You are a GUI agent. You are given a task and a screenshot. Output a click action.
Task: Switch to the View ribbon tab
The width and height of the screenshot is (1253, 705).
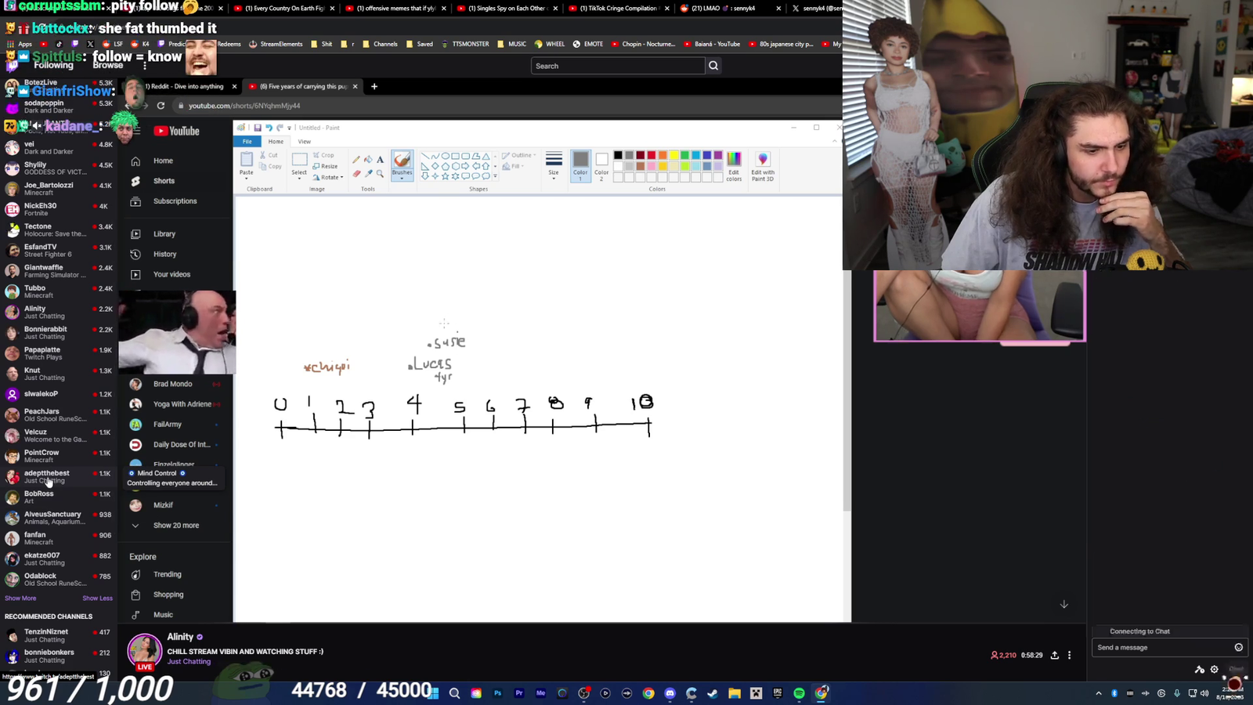point(304,142)
